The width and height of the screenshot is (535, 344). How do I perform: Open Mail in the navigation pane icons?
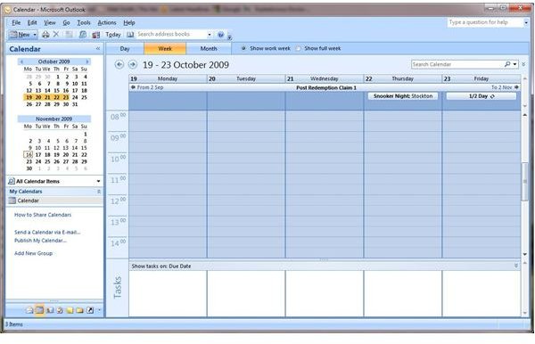tap(29, 310)
